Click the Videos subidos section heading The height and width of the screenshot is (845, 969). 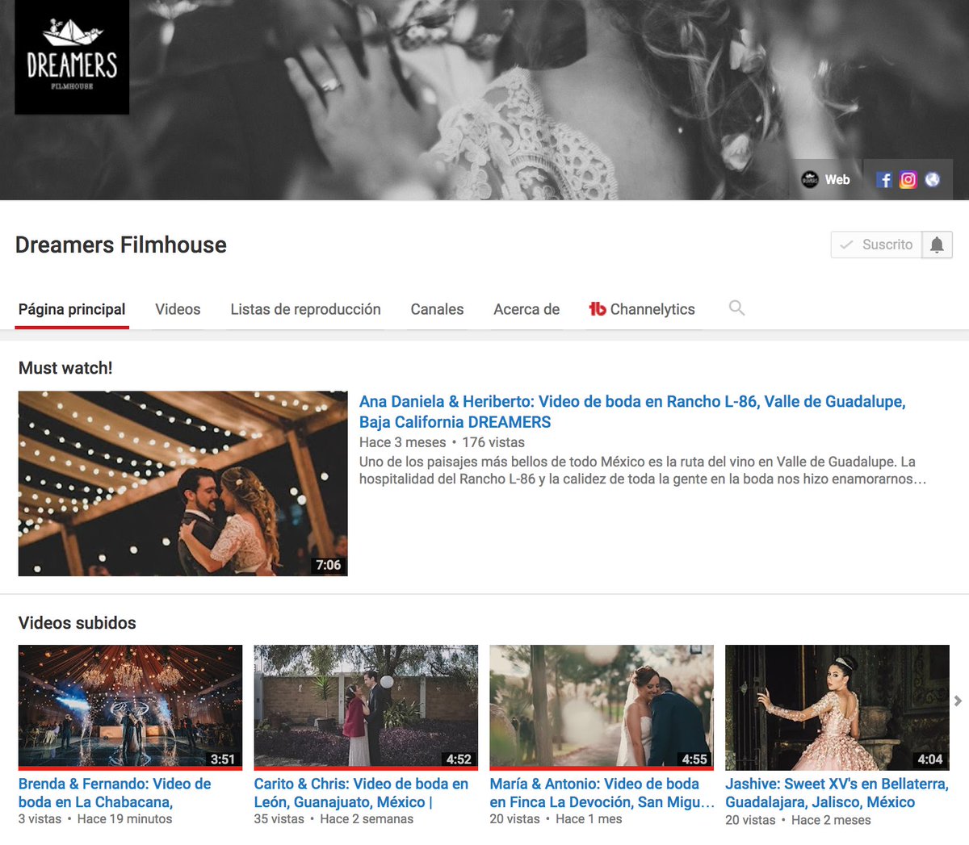tap(78, 623)
